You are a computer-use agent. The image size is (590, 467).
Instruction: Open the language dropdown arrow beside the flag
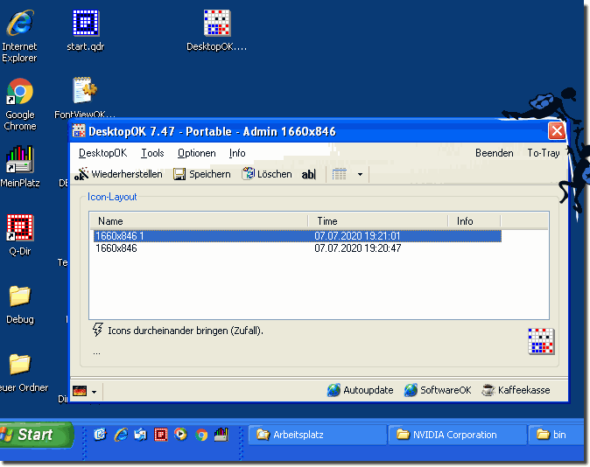tap(94, 392)
